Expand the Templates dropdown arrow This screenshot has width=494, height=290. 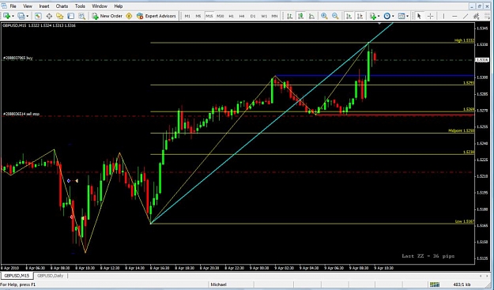[x=407, y=16]
